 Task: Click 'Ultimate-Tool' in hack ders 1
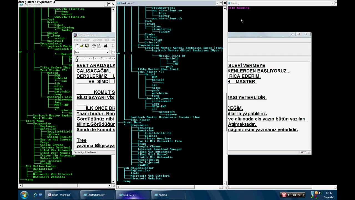click(163, 8)
